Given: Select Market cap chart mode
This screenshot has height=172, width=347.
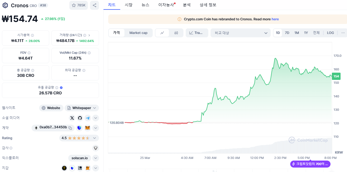Looking at the screenshot, I should [138, 33].
